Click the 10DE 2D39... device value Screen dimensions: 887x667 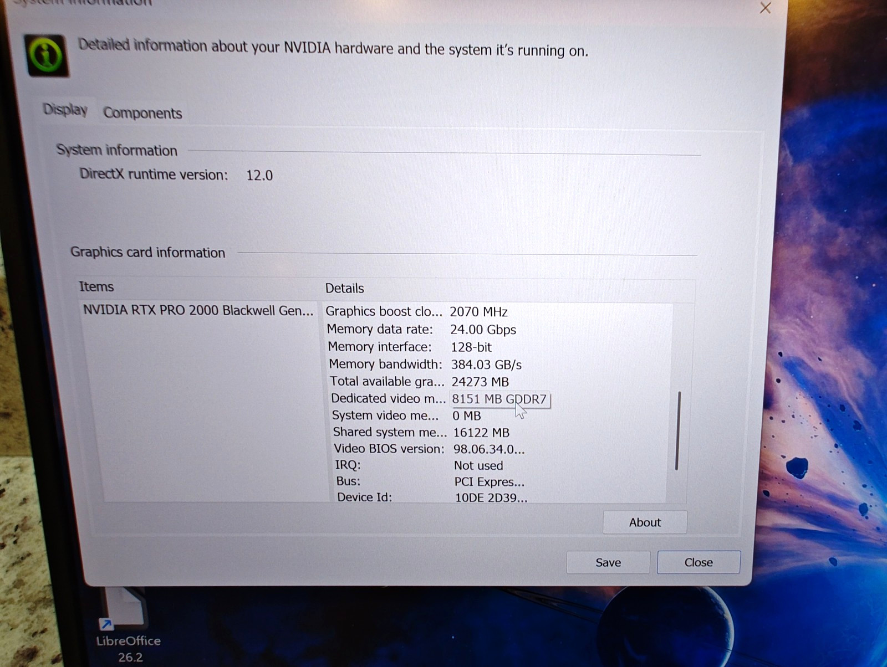[491, 497]
